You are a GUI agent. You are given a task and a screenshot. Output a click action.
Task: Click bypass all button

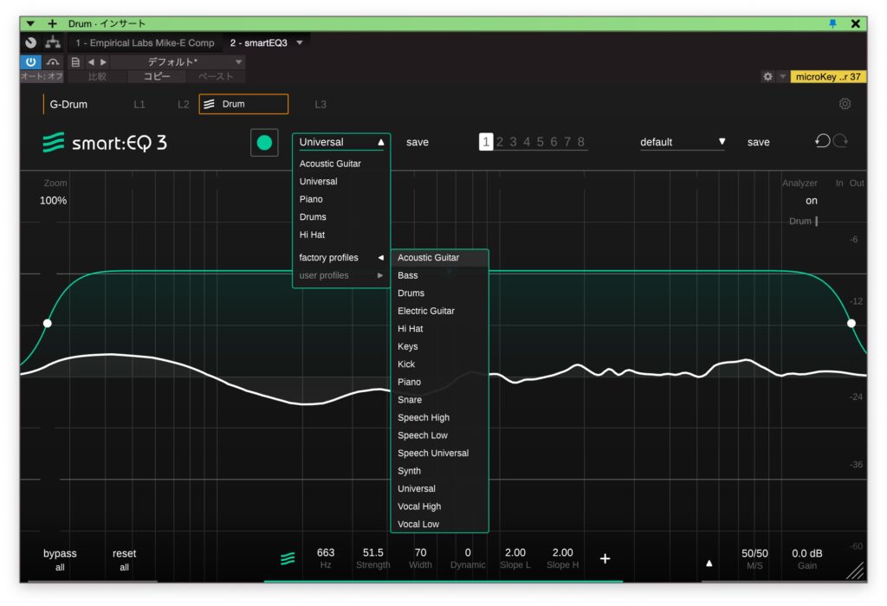60,559
